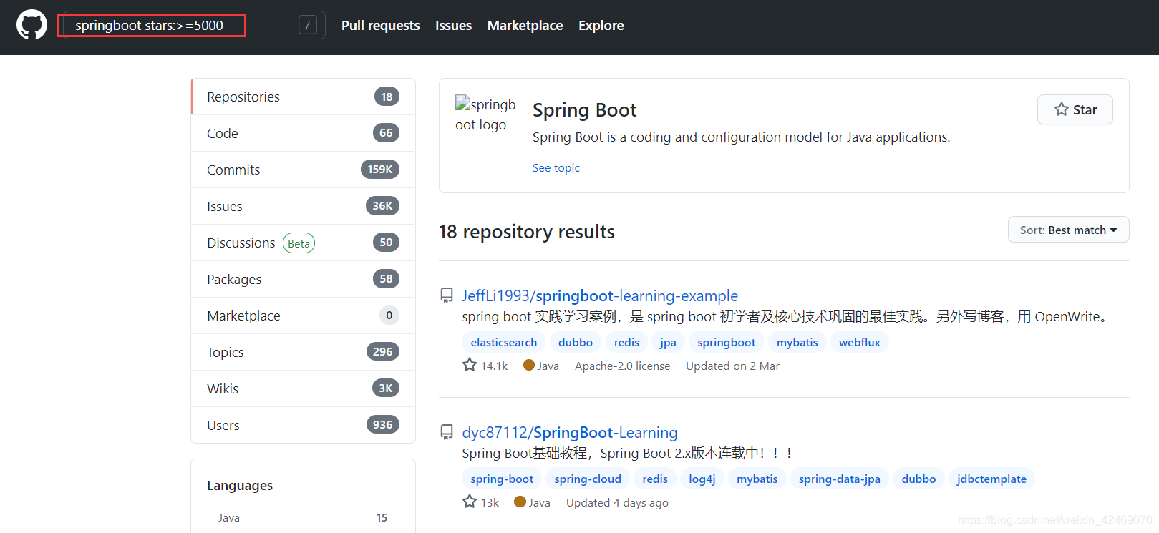Select the Repositories filter in sidebar
The image size is (1159, 533).
point(304,97)
